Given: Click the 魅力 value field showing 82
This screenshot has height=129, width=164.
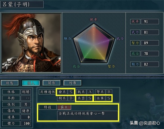Looking at the screenshot, I should pyautogui.click(x=150, y=64).
